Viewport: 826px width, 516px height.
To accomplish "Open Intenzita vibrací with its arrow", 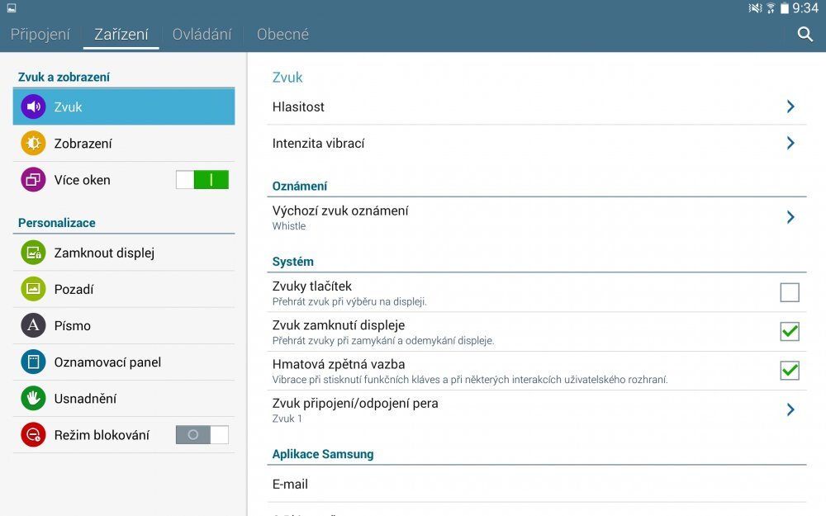I will pyautogui.click(x=790, y=143).
